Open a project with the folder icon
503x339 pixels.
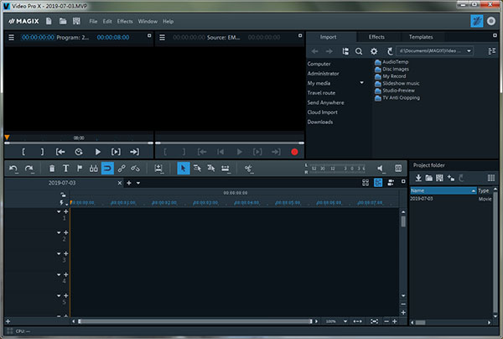pyautogui.click(x=63, y=21)
